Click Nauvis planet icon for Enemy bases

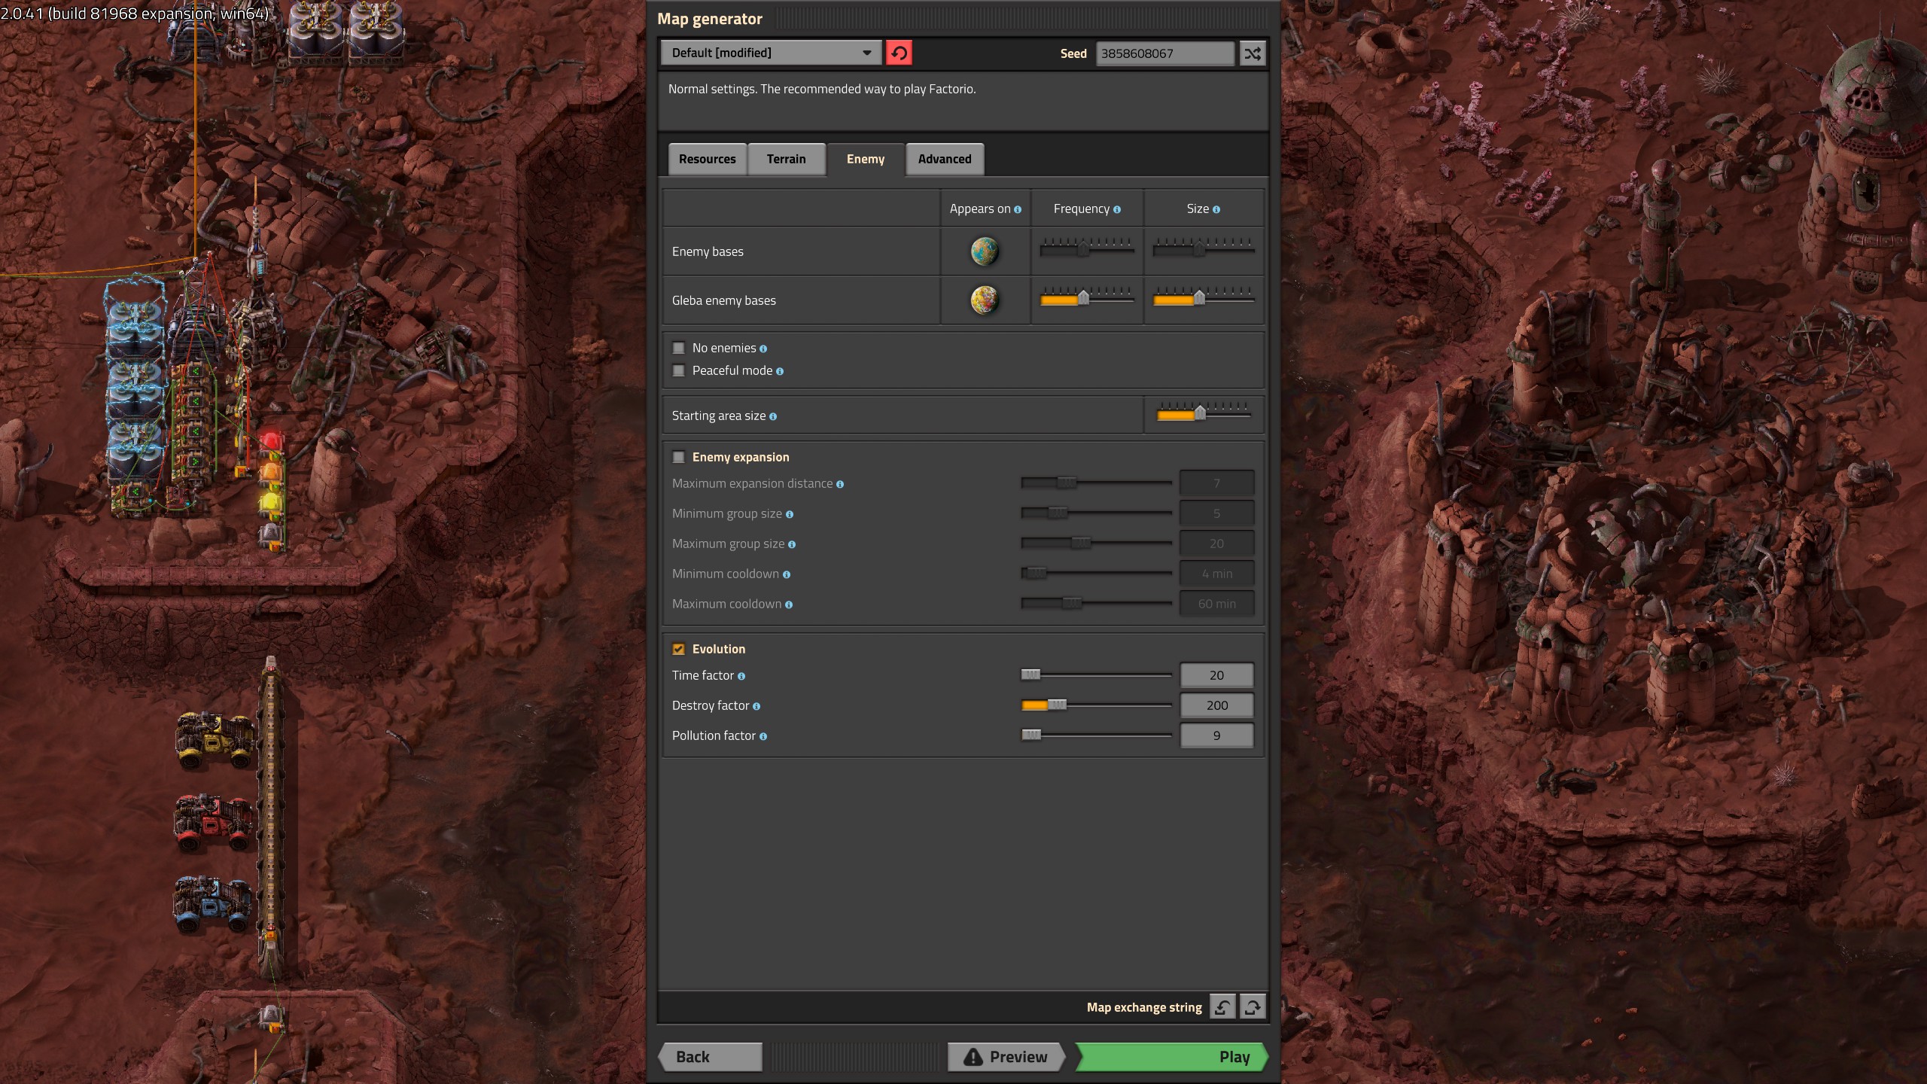[985, 251]
